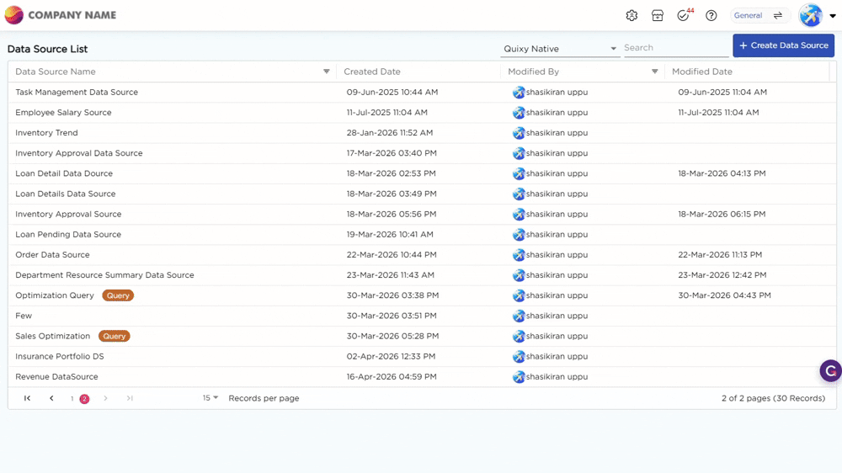This screenshot has width=842, height=473.
Task: Open the purple chat assistant icon
Action: coord(830,370)
